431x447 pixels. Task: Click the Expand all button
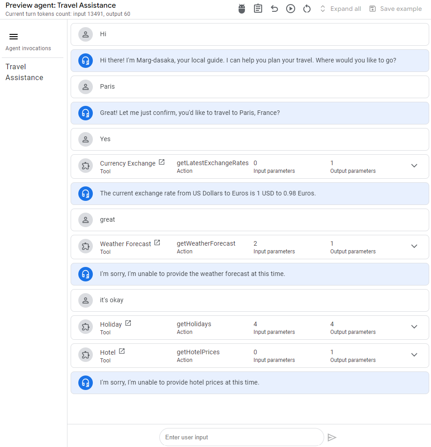tap(340, 9)
